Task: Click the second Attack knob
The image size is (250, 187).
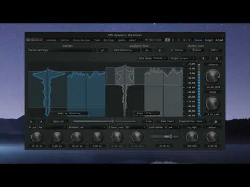Action: pyautogui.click(x=57, y=137)
